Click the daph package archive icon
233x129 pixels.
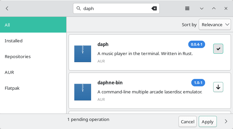[83, 54]
